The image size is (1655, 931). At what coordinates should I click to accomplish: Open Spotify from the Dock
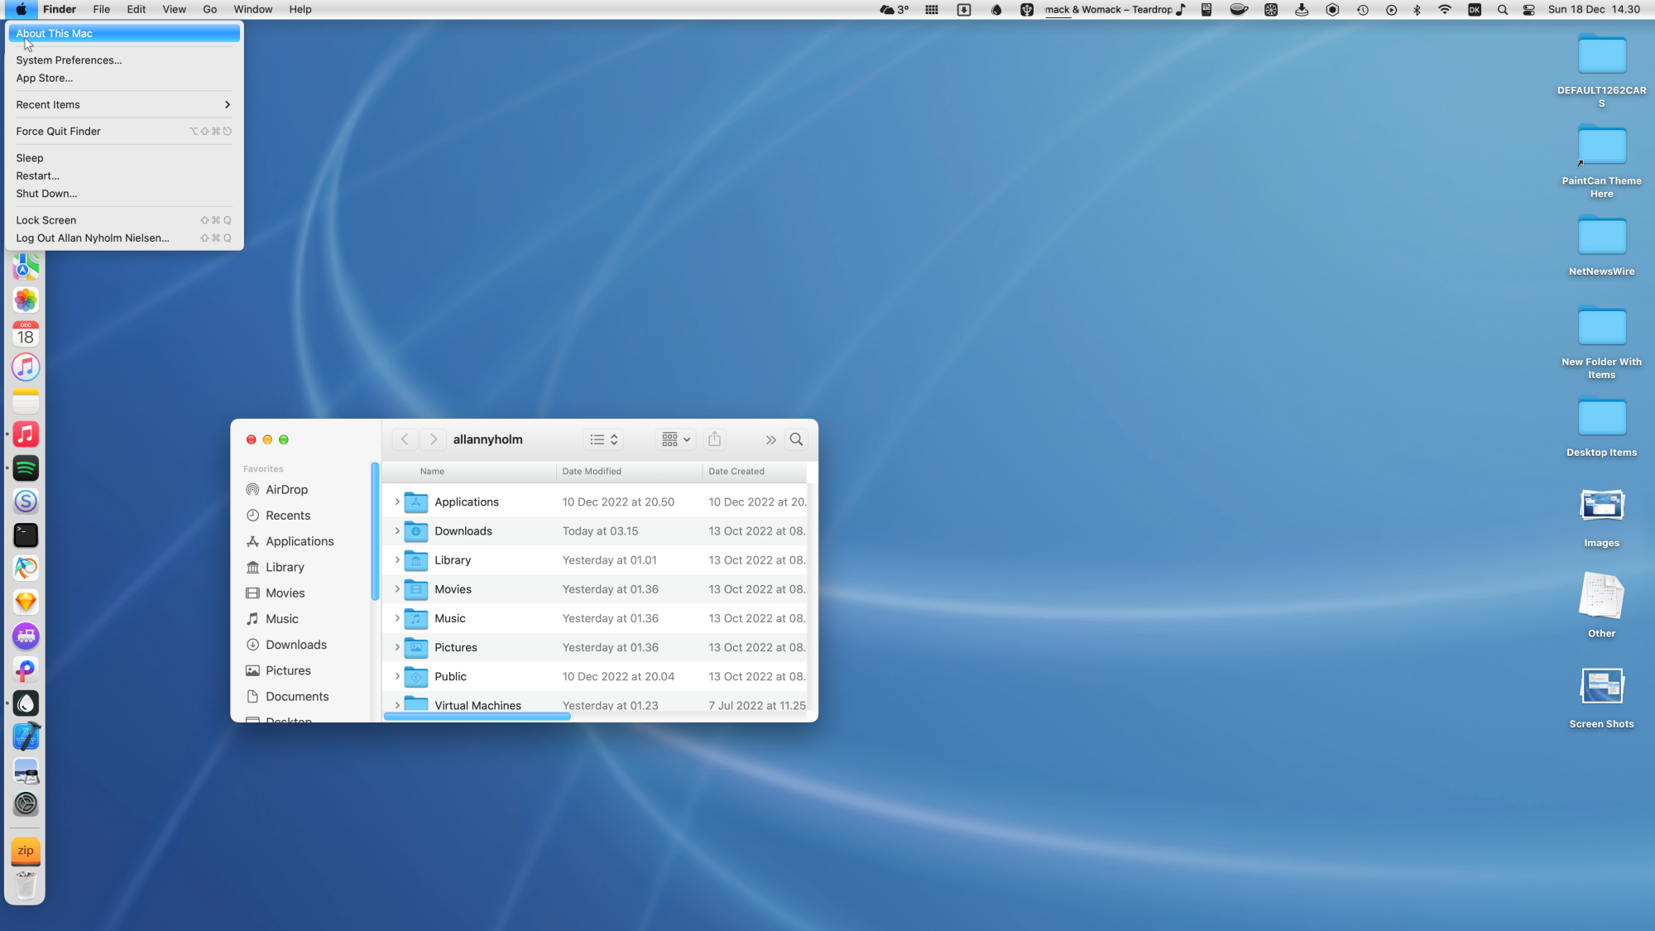pyautogui.click(x=26, y=468)
